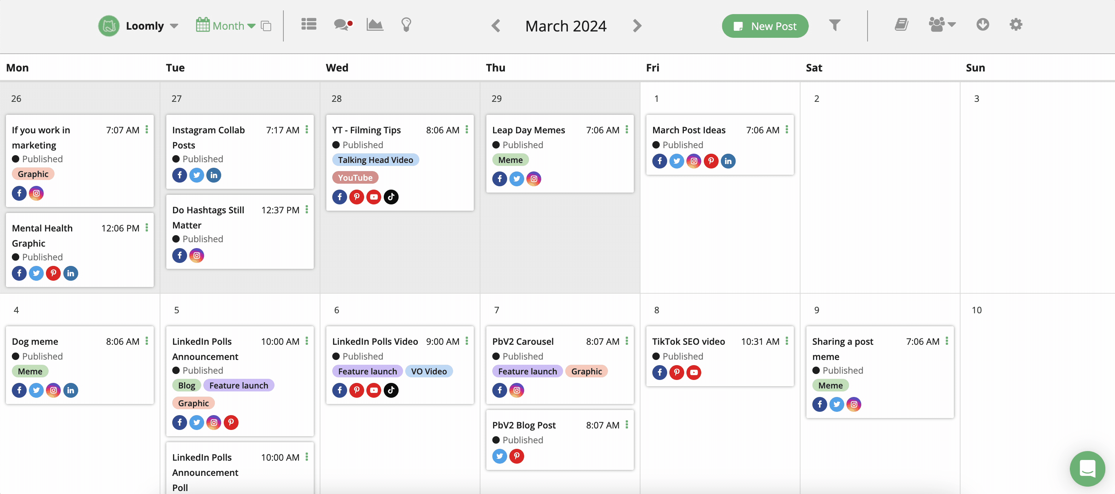Open the list view icon

(309, 25)
